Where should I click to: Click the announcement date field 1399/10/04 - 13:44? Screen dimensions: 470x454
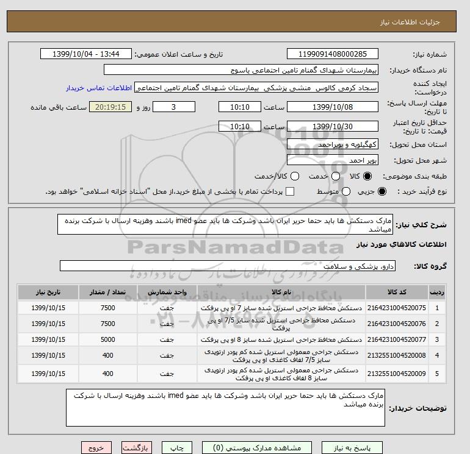(85, 54)
